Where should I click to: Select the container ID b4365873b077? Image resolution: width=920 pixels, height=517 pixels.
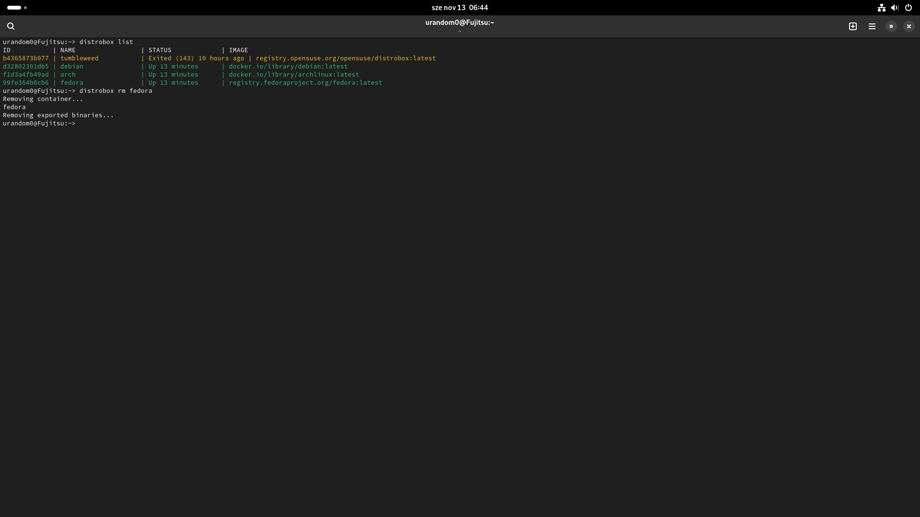[x=26, y=58]
